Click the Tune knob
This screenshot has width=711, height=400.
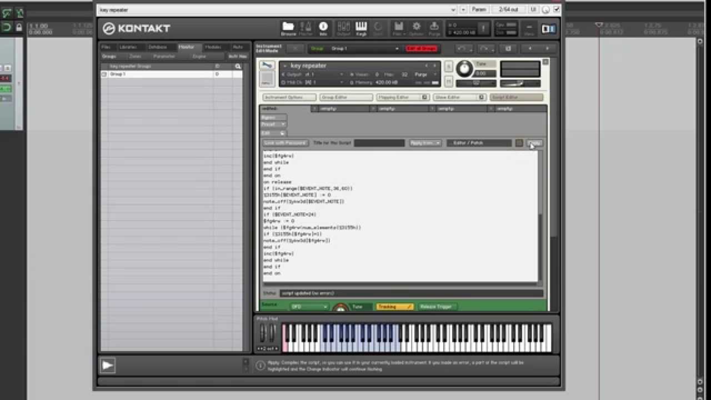[464, 69]
